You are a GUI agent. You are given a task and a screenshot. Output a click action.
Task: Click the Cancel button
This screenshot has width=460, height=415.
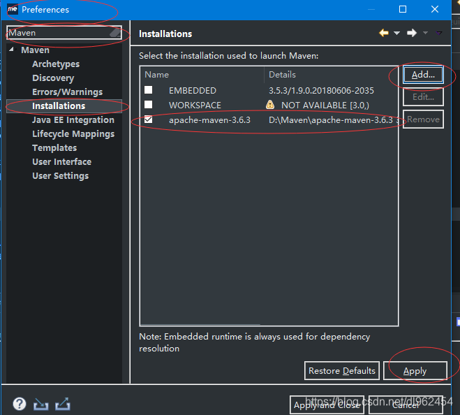pos(406,405)
